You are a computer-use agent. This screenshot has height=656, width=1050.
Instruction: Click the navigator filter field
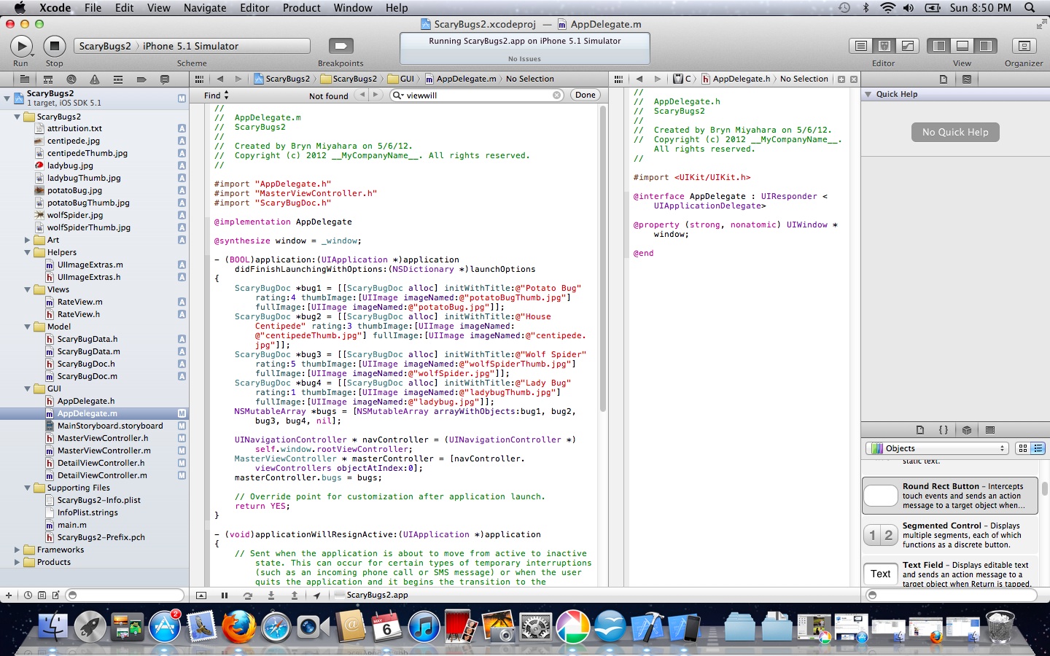(125, 596)
